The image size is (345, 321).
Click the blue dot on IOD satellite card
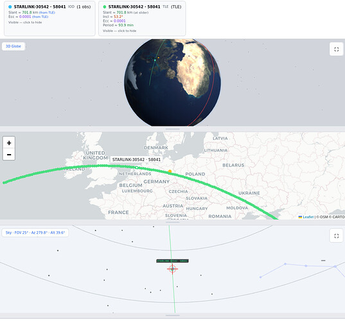(10, 7)
